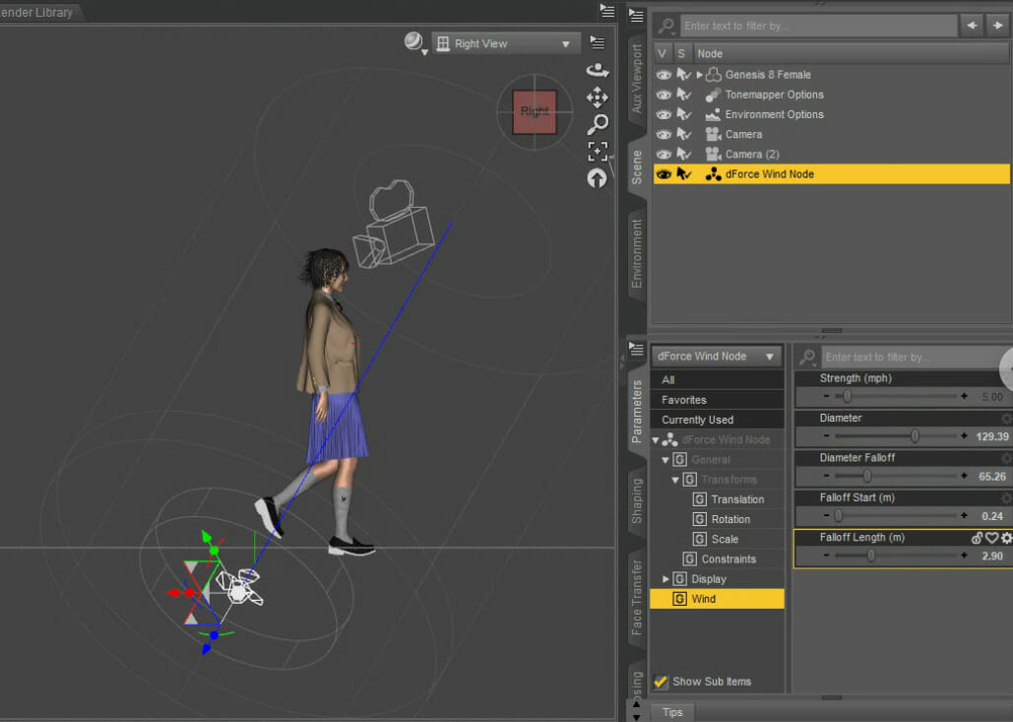Click the Environment Options node icon
Image resolution: width=1013 pixels, height=722 pixels.
[x=713, y=114]
